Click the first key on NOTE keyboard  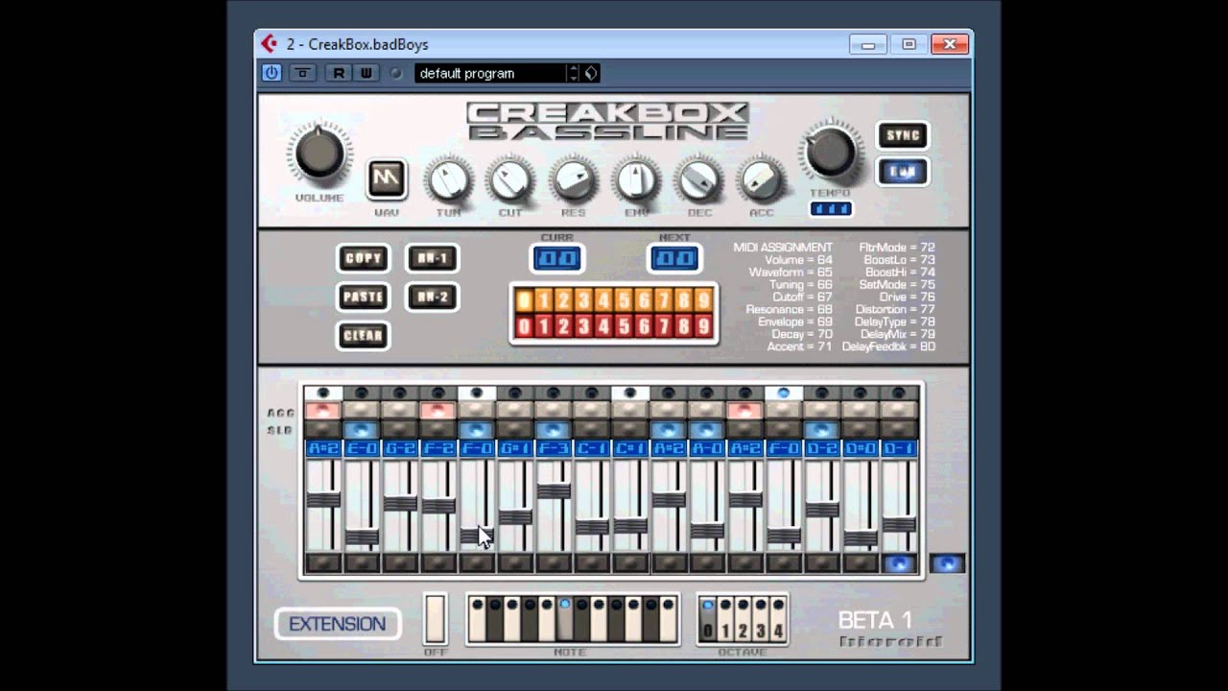pyautogui.click(x=477, y=619)
